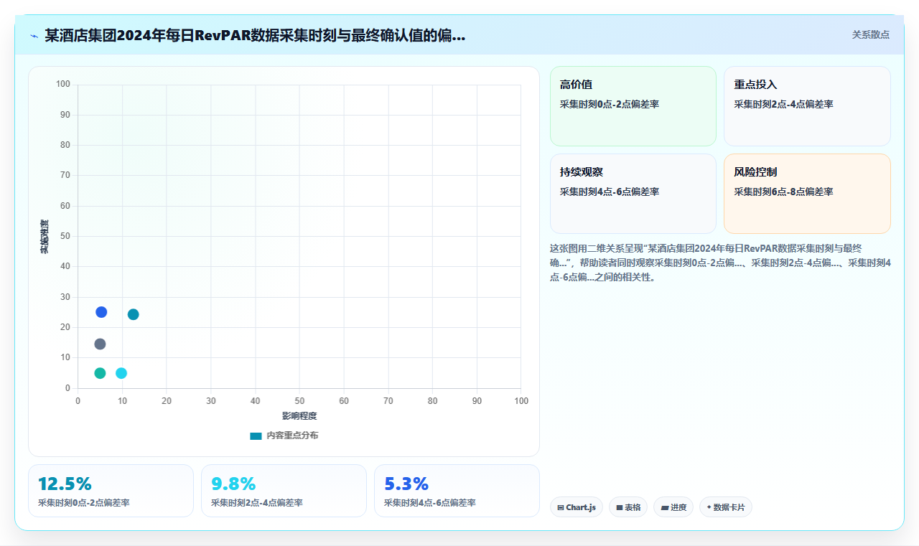The height and width of the screenshot is (546, 919).
Task: Click the 100 tick on the y-axis
Action: pos(63,85)
